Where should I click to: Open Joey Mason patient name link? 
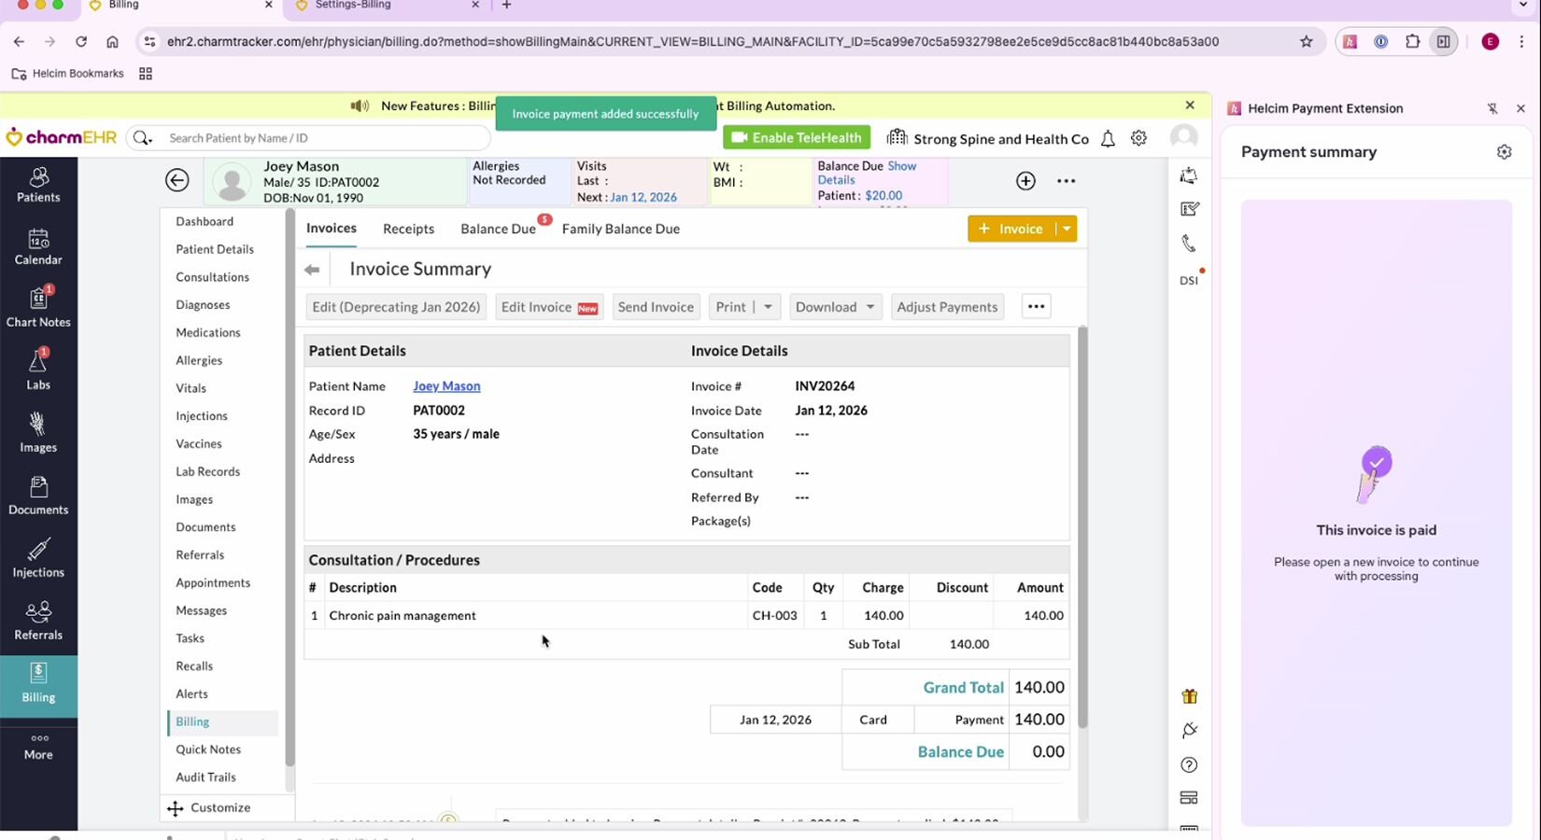446,386
